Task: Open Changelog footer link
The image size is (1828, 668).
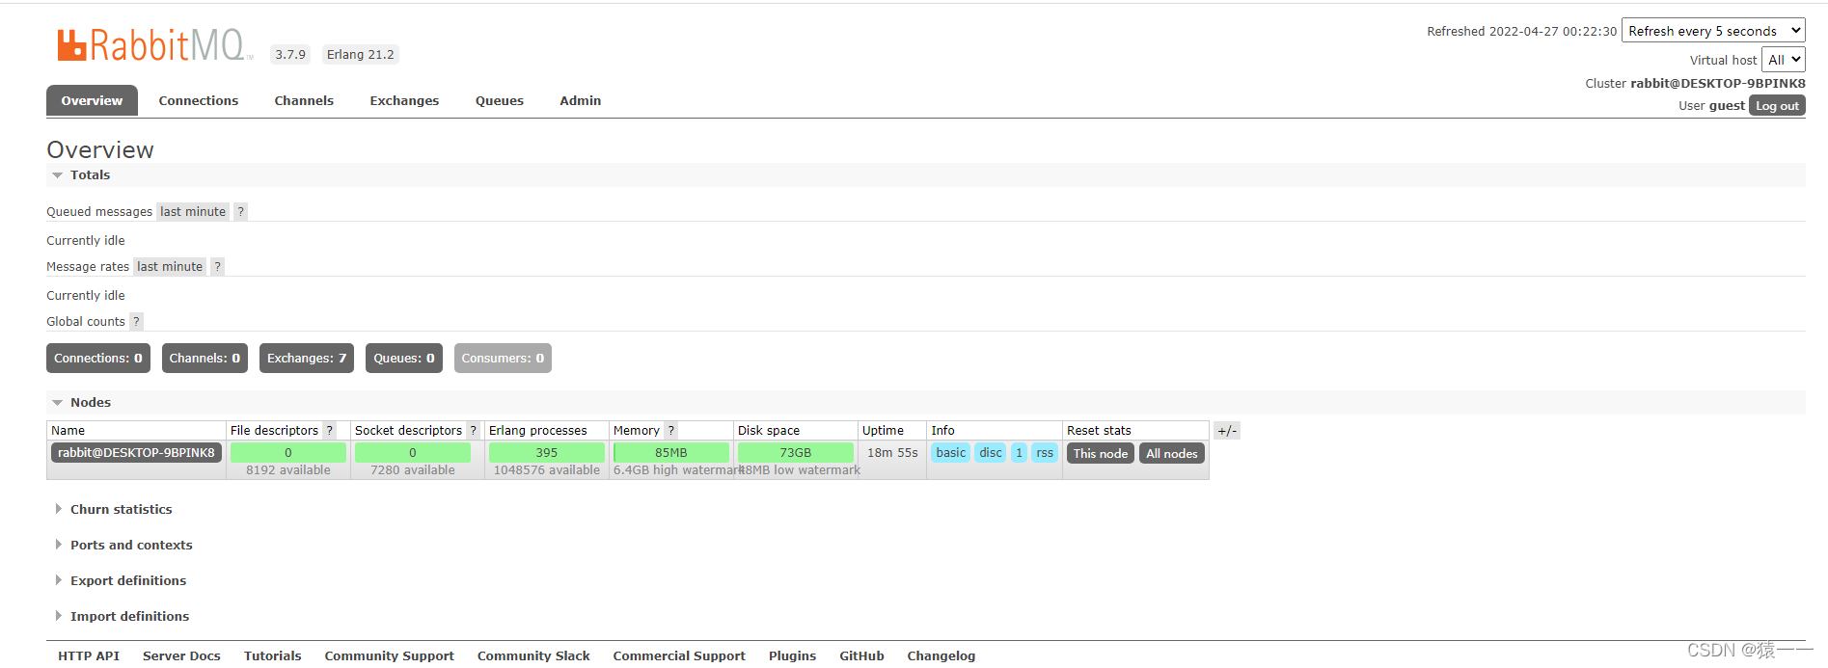Action: point(941,656)
